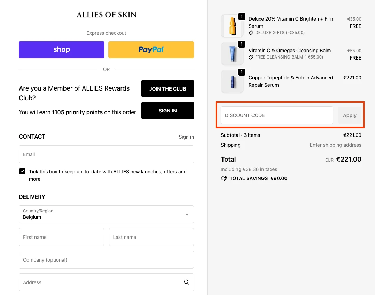The image size is (375, 295).
Task: Click the address search magnifier icon
Action: tap(187, 282)
